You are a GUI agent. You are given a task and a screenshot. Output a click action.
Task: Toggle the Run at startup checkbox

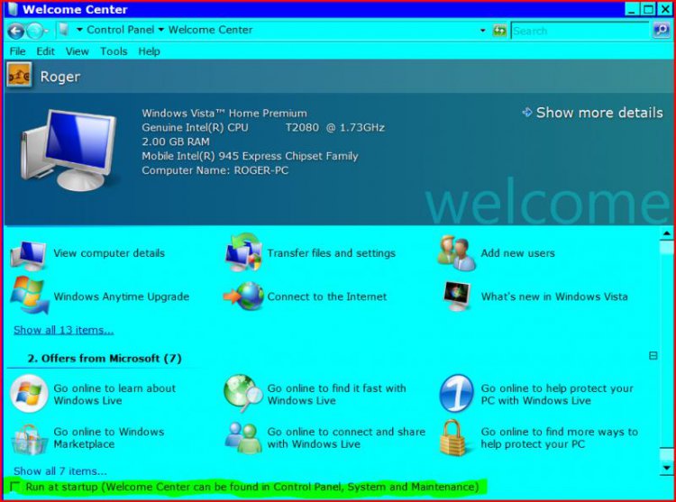15,487
